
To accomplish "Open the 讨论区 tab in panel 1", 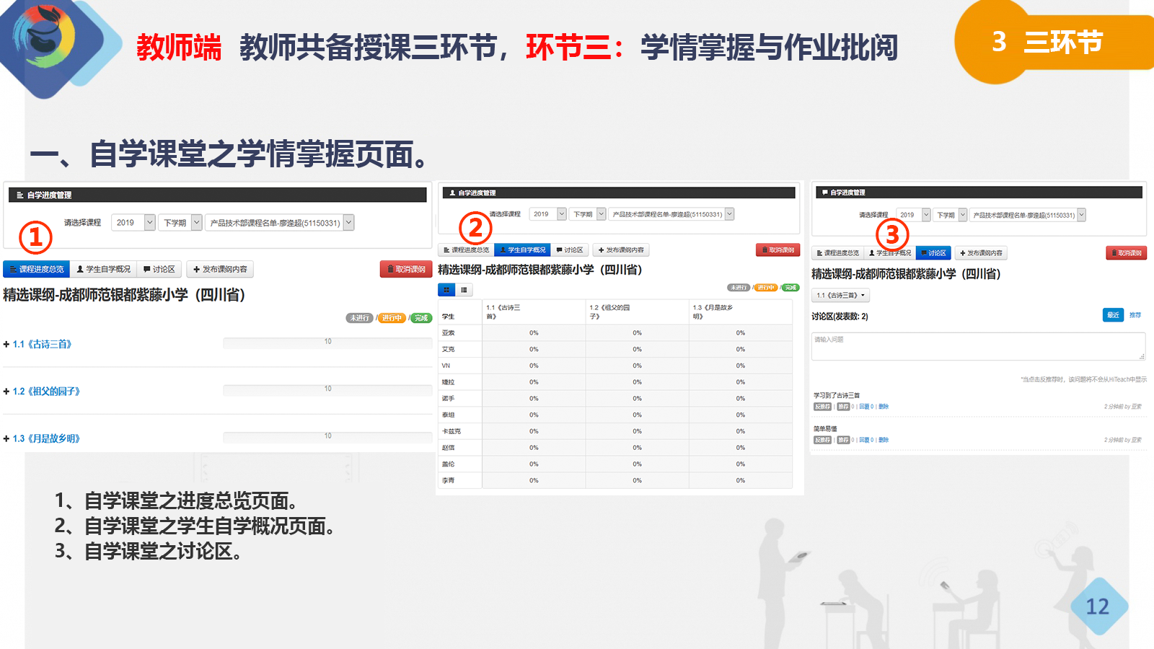I will [159, 269].
